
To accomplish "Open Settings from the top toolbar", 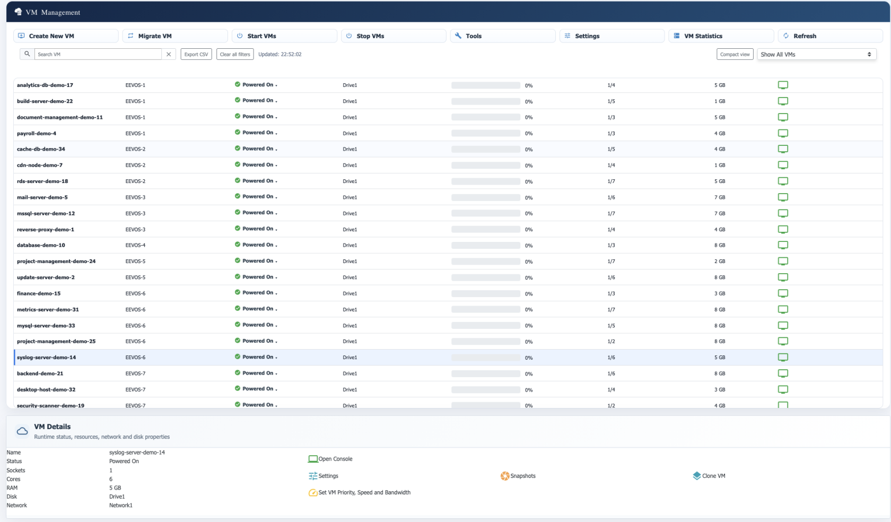I will [x=567, y=36].
